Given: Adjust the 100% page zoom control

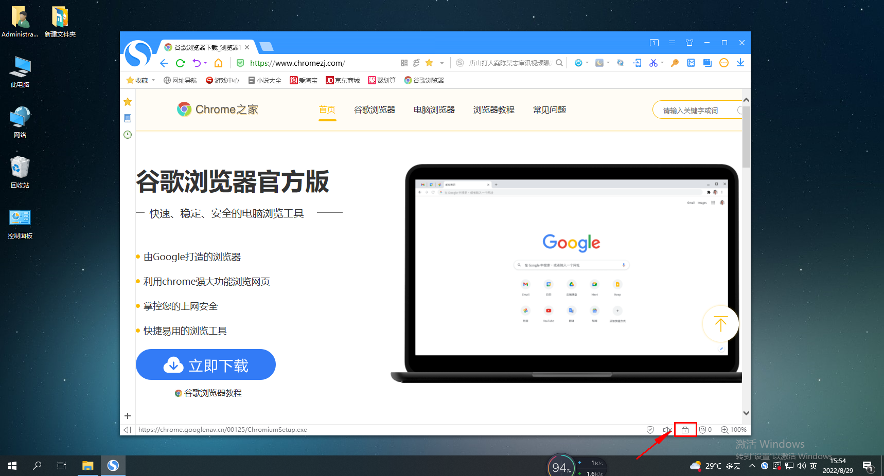Looking at the screenshot, I should [x=733, y=430].
